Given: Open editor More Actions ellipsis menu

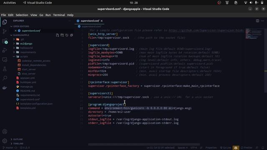Looking at the screenshot, I should pyautogui.click(x=262, y=21).
